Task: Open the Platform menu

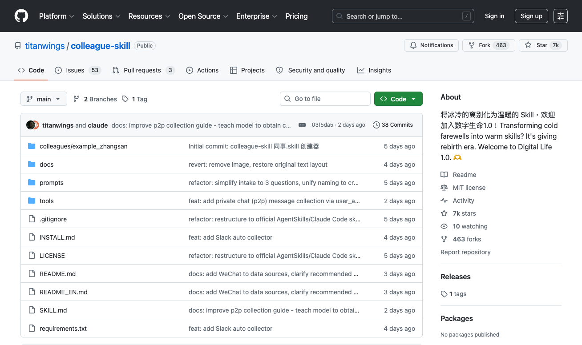Action: point(57,16)
